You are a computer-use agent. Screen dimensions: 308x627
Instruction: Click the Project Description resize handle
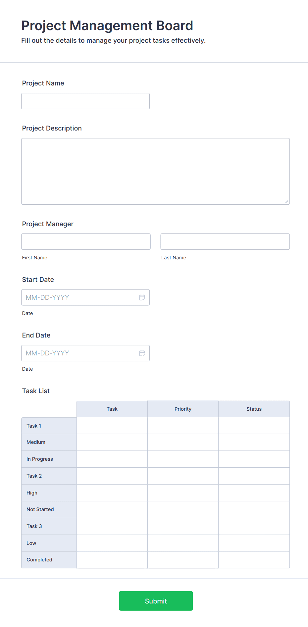(286, 201)
